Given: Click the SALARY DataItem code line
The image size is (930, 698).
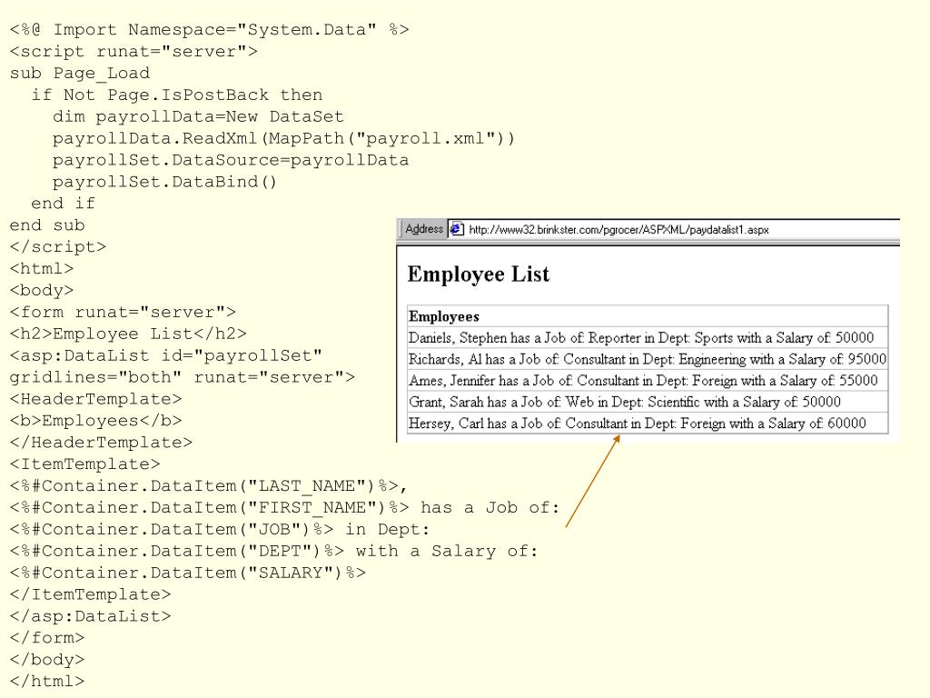Looking at the screenshot, I should coord(187,573).
